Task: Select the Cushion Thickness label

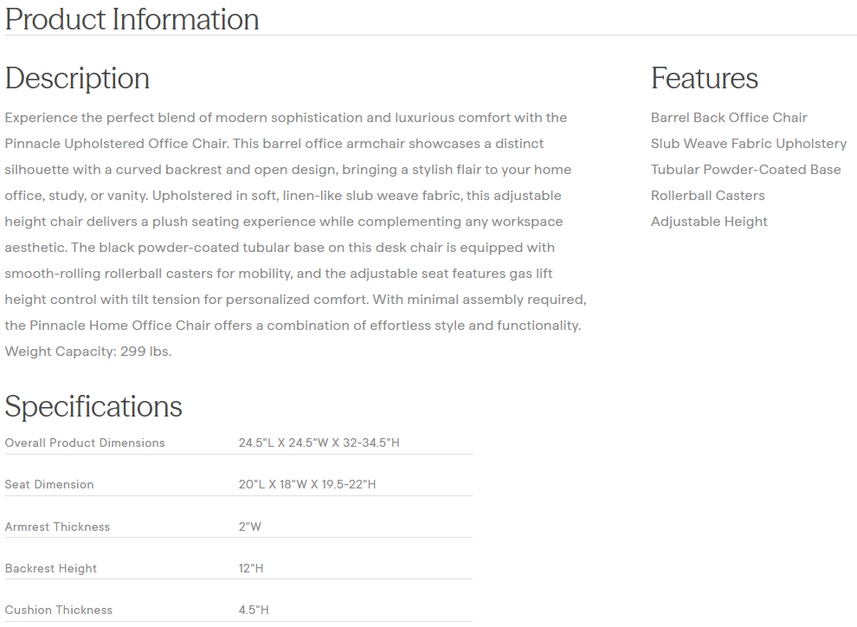Action: click(x=59, y=611)
